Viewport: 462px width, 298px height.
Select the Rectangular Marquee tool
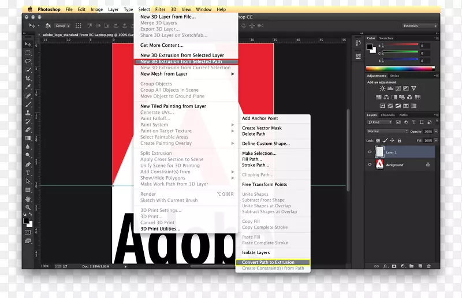28,53
